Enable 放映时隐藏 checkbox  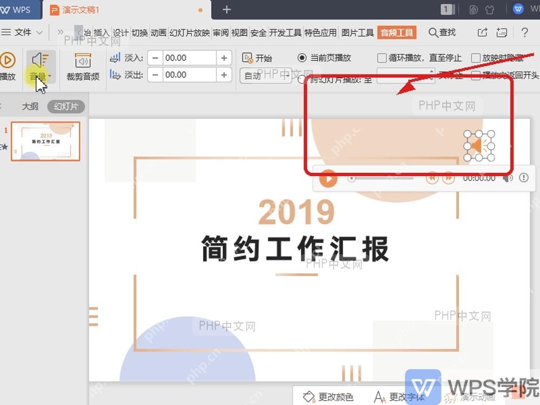(x=476, y=58)
